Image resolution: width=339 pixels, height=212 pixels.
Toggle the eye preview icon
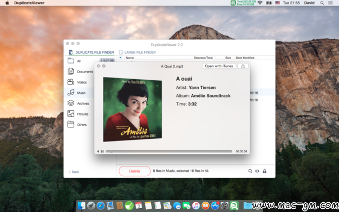pyautogui.click(x=257, y=171)
